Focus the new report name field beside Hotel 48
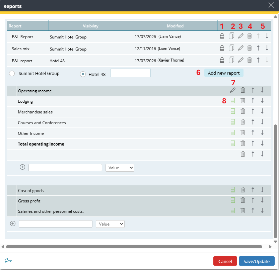279x270 pixels. pos(131,73)
